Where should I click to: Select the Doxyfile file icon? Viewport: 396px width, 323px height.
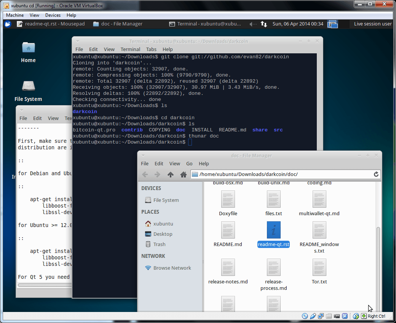pos(228,199)
